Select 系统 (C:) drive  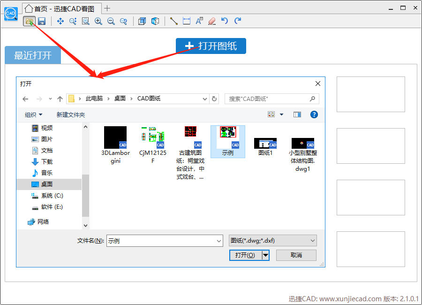tap(47, 196)
